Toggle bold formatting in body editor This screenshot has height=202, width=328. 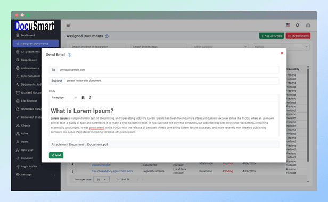83,98
